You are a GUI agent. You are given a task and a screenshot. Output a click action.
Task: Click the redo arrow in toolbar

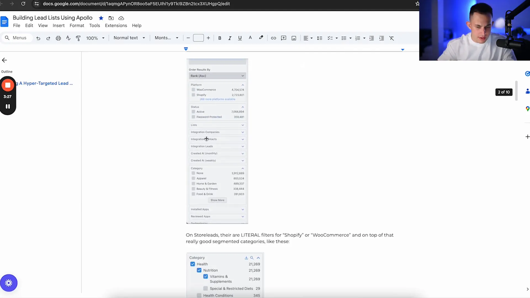(48, 38)
